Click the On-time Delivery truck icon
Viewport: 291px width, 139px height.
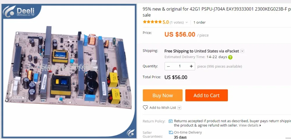pyautogui.click(x=171, y=132)
